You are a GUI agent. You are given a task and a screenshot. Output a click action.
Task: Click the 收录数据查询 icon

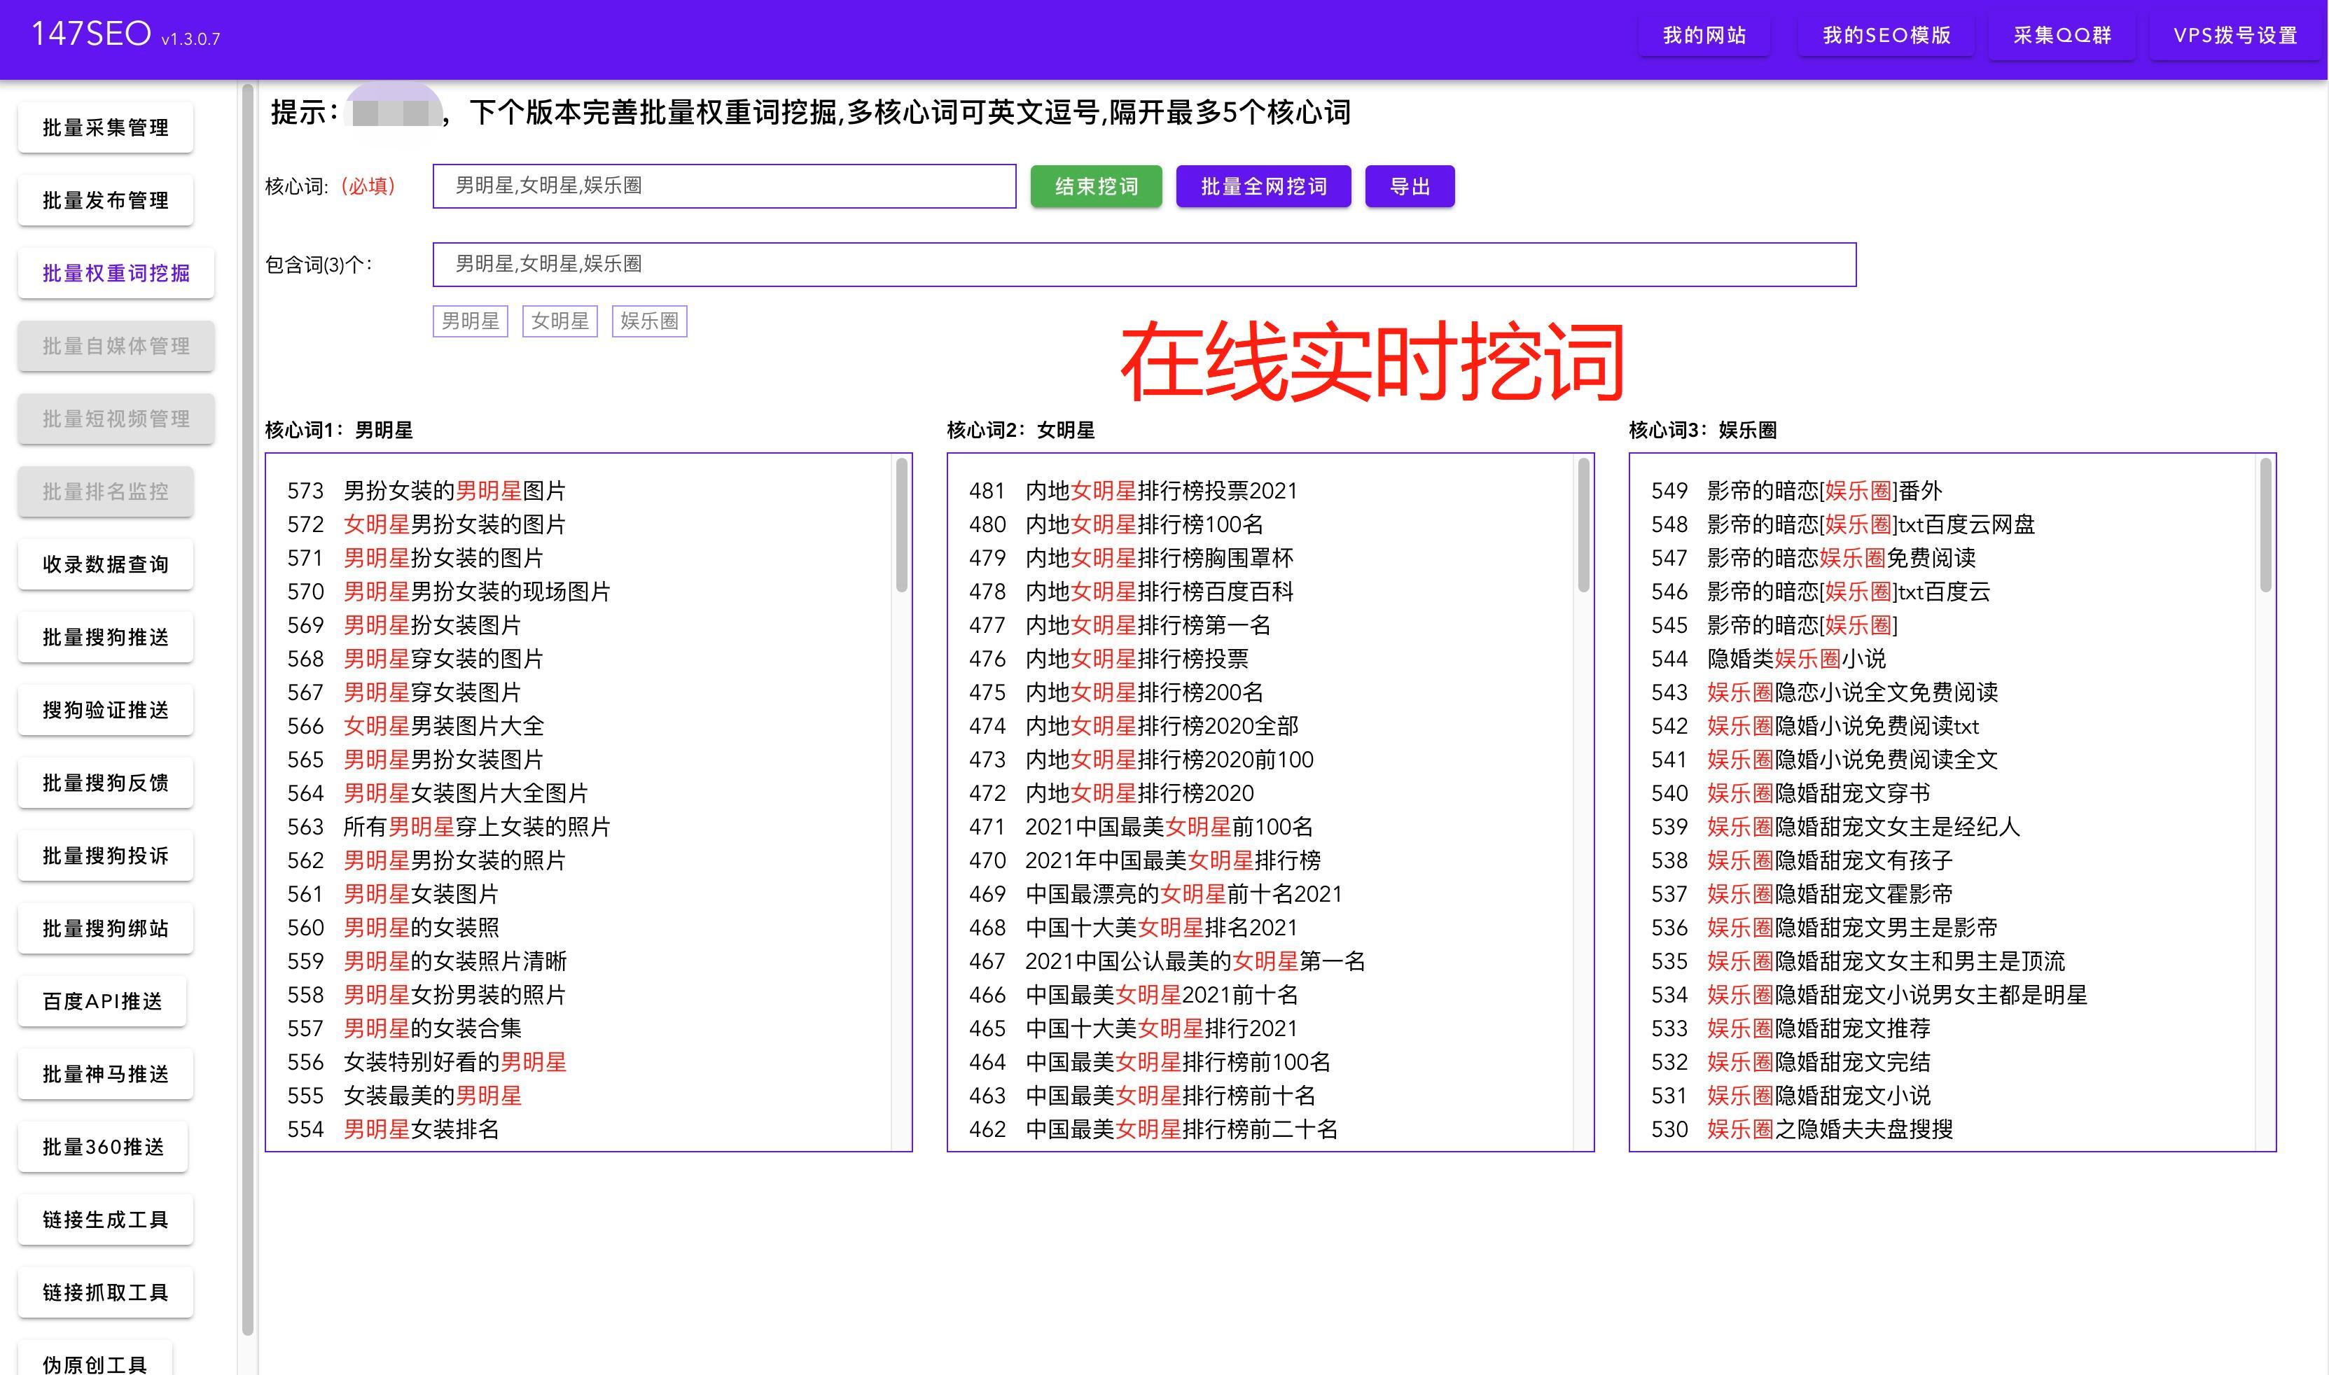click(115, 563)
